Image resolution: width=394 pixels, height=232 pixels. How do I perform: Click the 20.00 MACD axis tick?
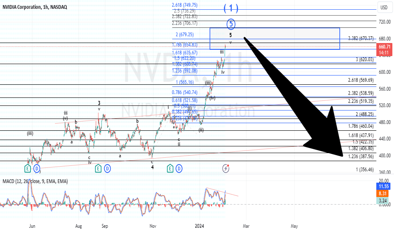tap(384, 181)
